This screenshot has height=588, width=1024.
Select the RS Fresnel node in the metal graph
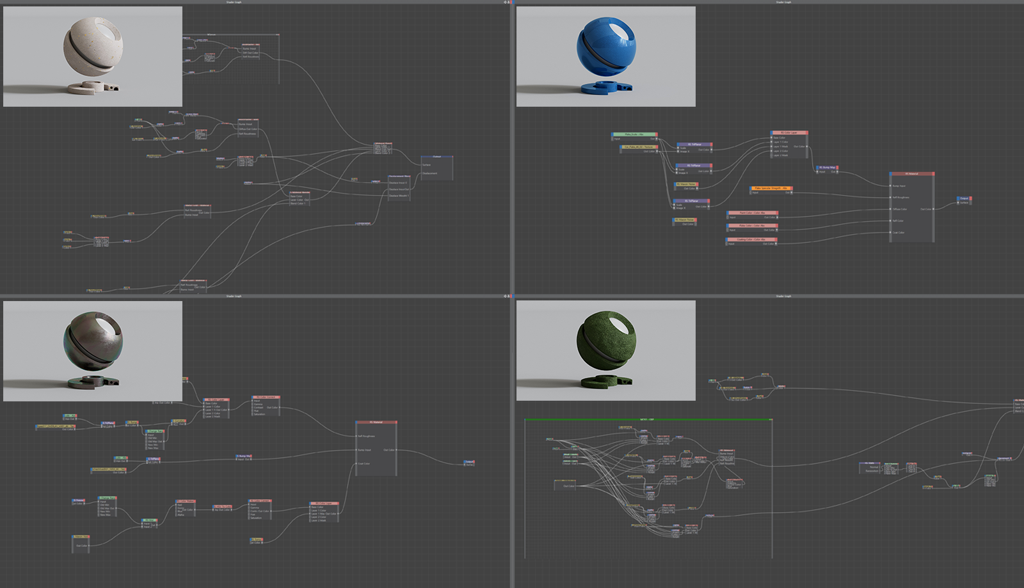pos(79,500)
